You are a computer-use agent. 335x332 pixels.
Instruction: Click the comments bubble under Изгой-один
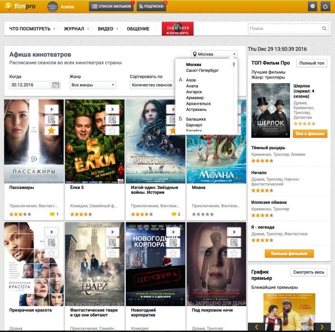pos(174,214)
